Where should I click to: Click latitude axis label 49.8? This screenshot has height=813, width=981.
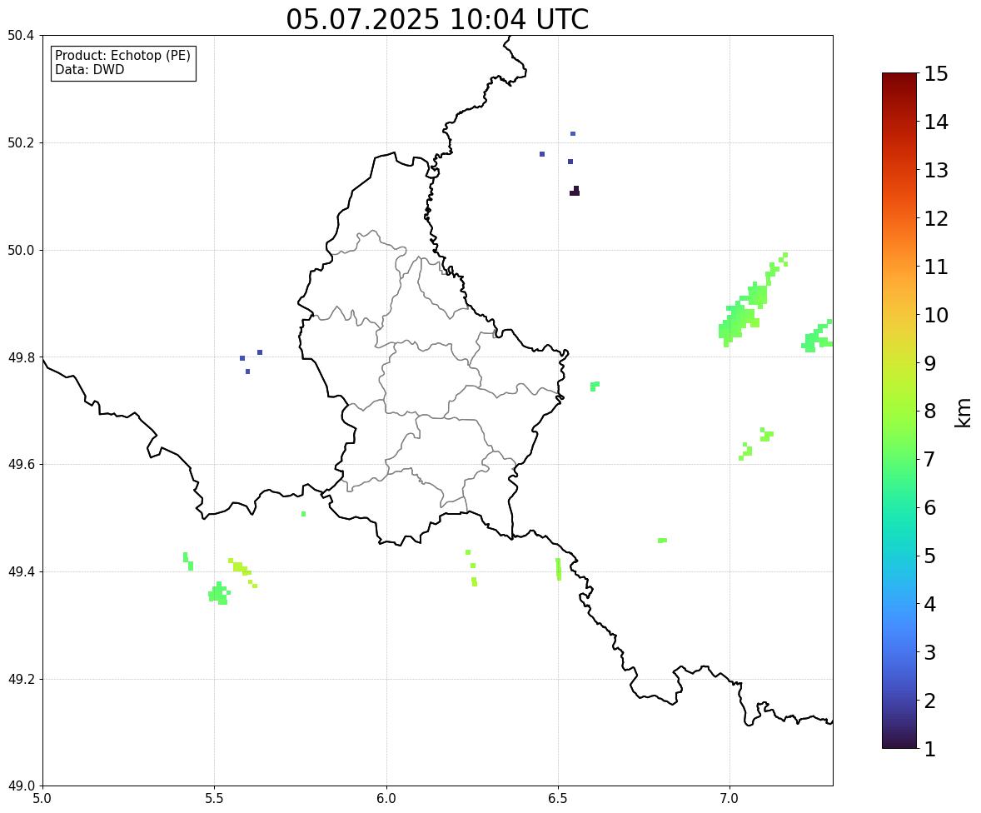click(x=21, y=357)
